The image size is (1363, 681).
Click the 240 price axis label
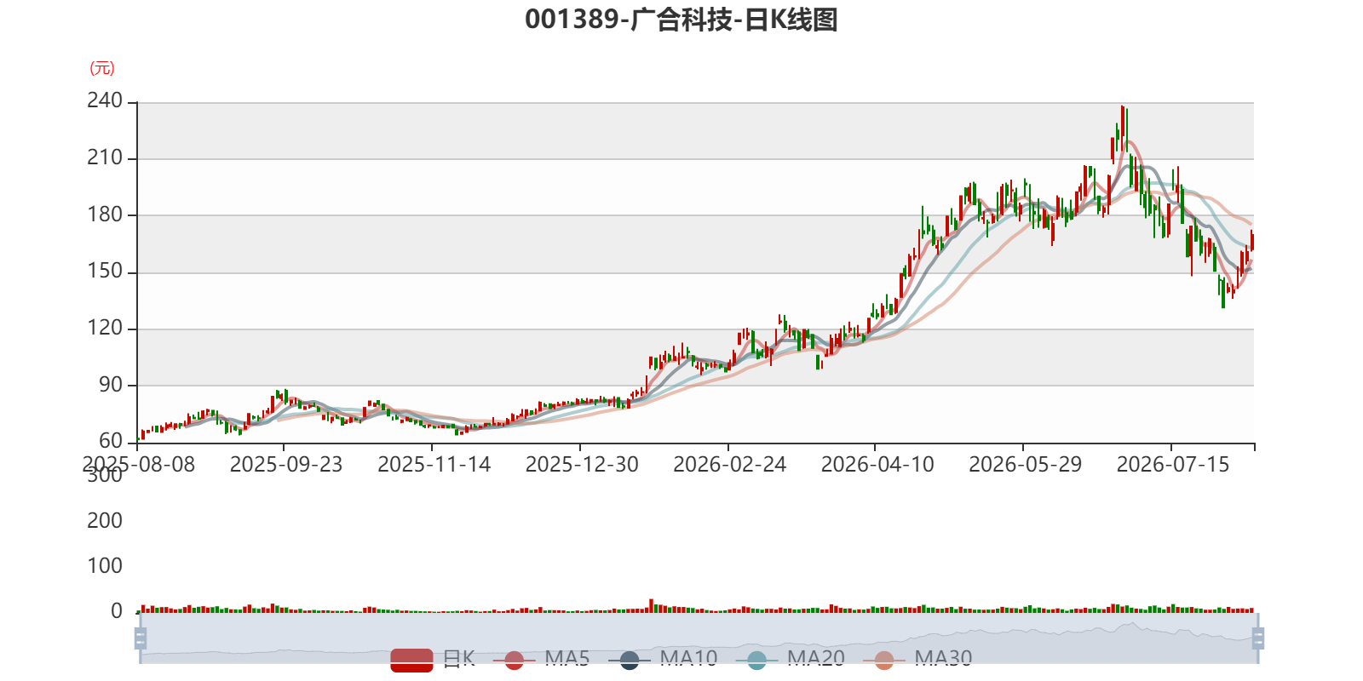point(105,100)
